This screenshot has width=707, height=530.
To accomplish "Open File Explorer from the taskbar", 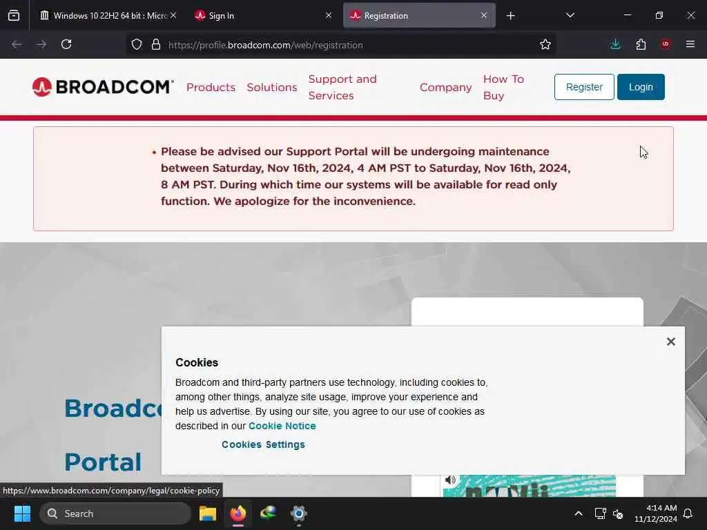I will [208, 513].
